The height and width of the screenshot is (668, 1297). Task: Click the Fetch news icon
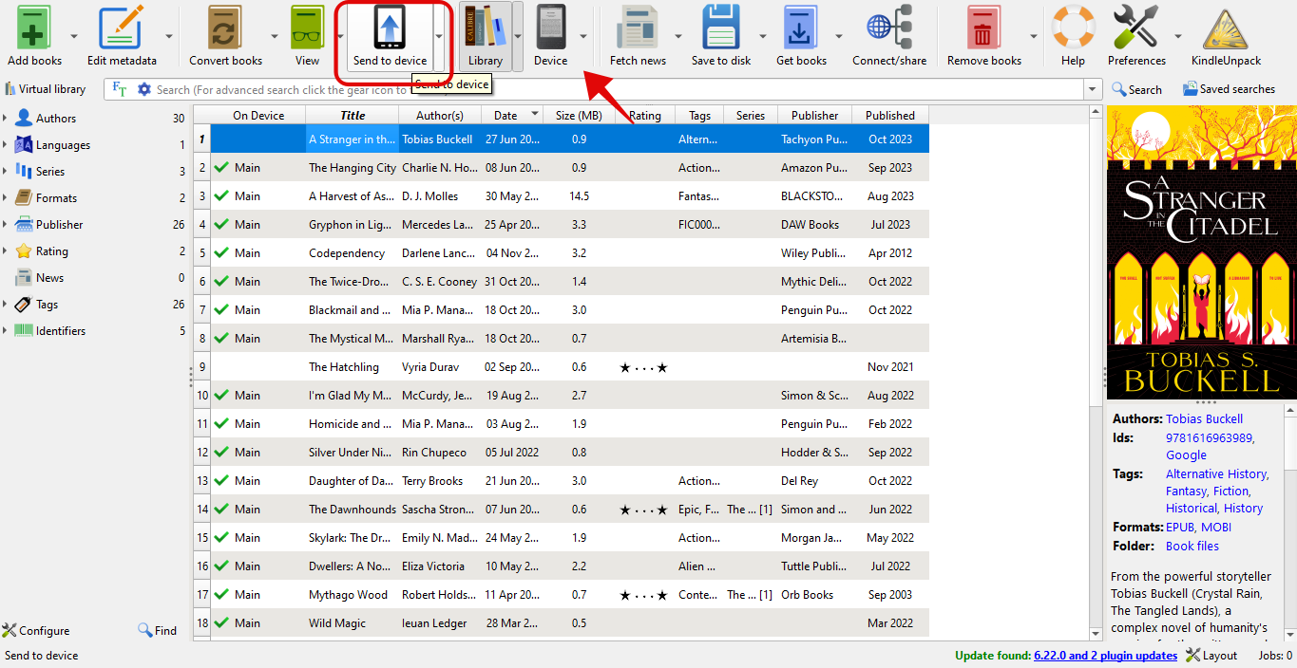(638, 27)
